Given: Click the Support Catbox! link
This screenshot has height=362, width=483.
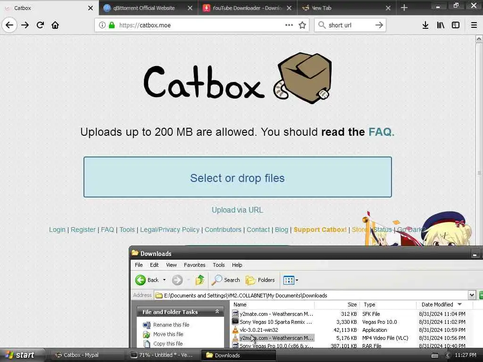Looking at the screenshot, I should click(x=320, y=230).
